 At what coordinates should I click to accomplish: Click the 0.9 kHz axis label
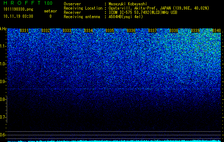tap(3, 82)
